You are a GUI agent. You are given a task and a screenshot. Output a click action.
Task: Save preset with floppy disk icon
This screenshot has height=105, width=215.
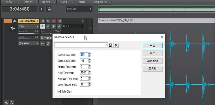111,45
